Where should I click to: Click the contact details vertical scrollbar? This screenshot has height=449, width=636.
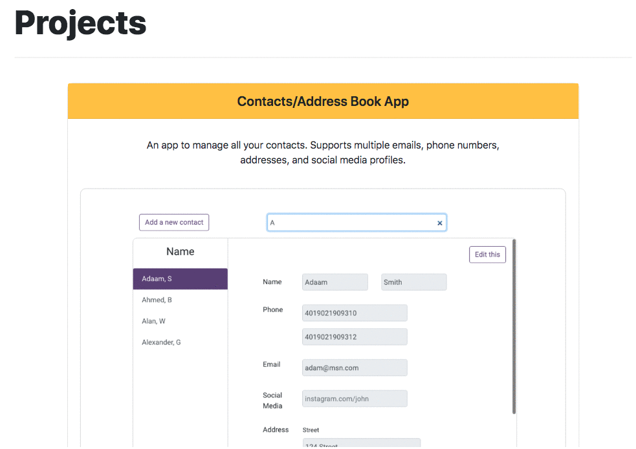514,326
